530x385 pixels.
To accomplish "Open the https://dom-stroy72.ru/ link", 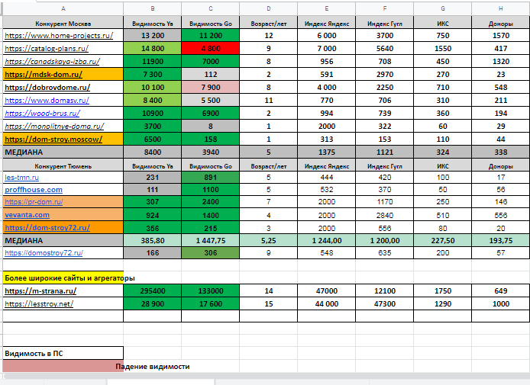I will [47, 228].
